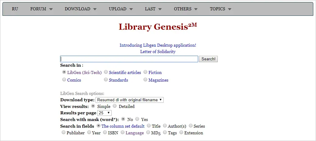Open the Scientific articles link text
Viewport: 316px width, 141px height.
[x=125, y=72]
